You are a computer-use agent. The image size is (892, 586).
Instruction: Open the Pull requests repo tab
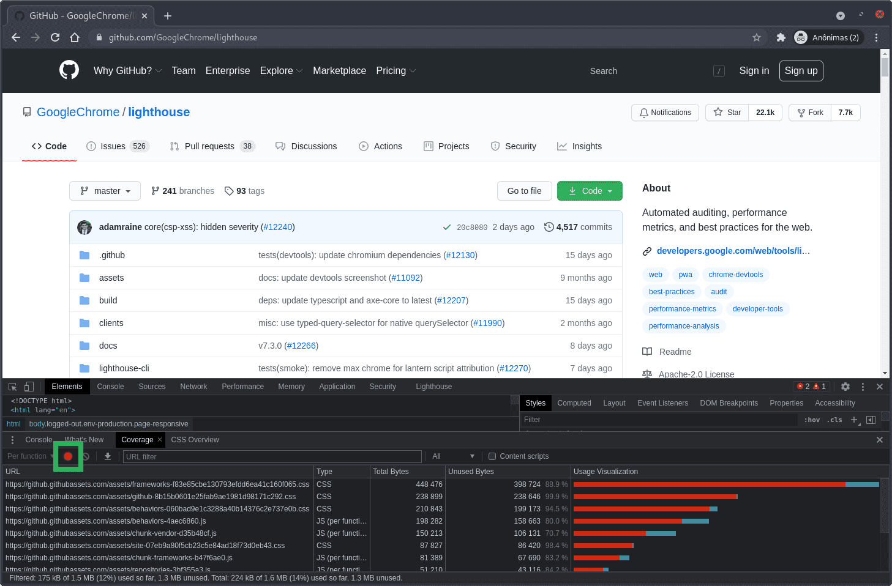tap(212, 146)
